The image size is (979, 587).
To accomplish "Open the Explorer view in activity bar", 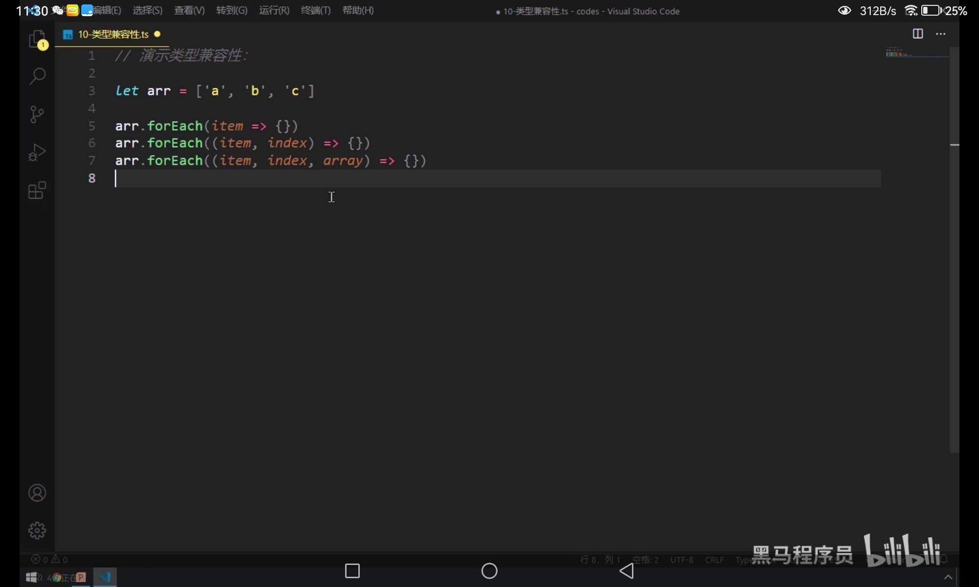I will (x=37, y=39).
